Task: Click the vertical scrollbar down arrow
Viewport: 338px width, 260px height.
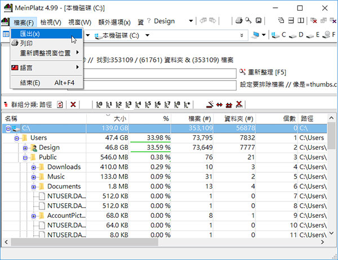Action: 331,233
